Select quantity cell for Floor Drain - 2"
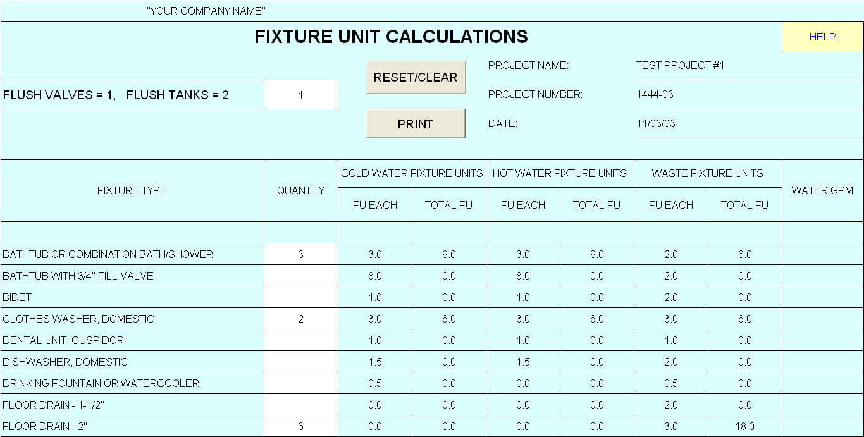This screenshot has width=864, height=437. coord(301,426)
